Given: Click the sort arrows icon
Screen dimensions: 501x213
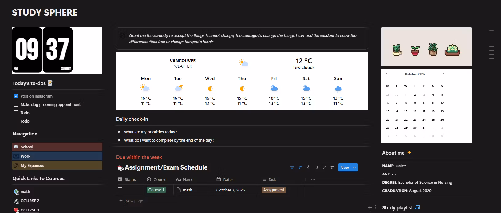Looking at the screenshot, I should 300,167.
